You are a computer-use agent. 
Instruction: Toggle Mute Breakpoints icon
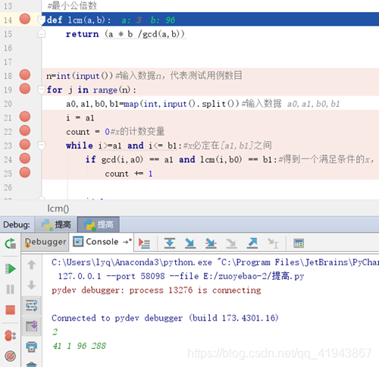tap(11, 356)
